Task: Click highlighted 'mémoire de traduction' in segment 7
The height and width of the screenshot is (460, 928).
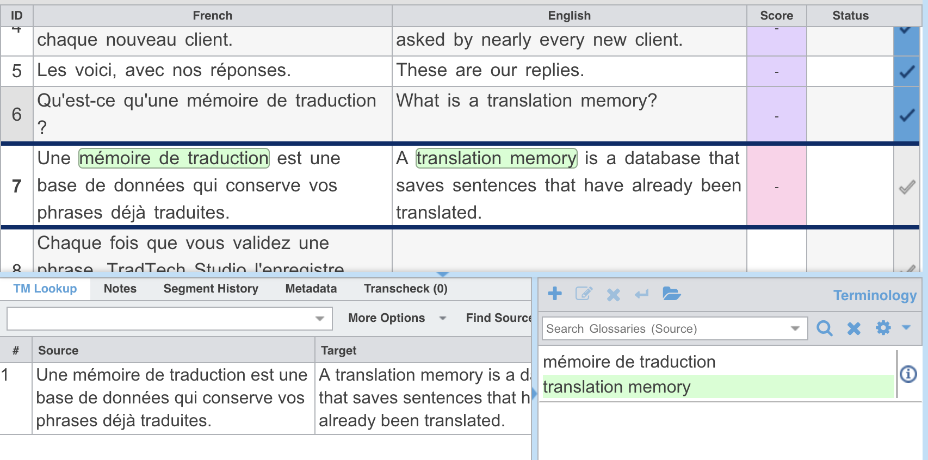Action: coord(174,158)
